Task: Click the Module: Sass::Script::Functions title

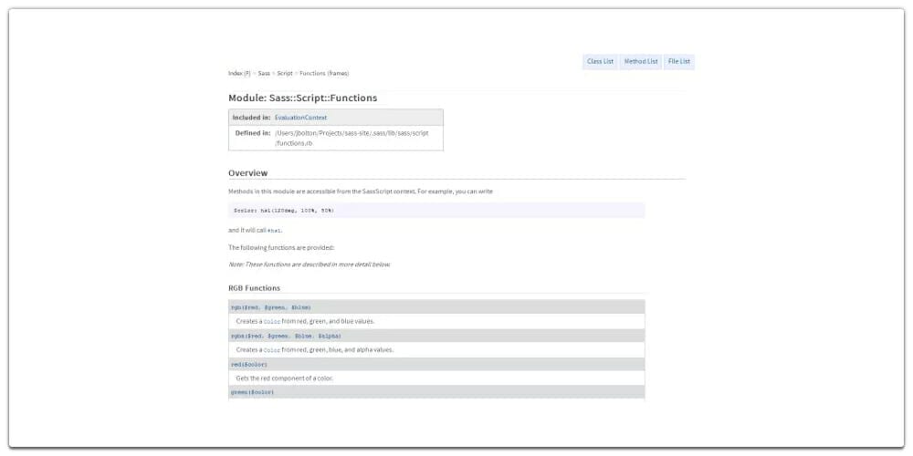Action: click(302, 98)
